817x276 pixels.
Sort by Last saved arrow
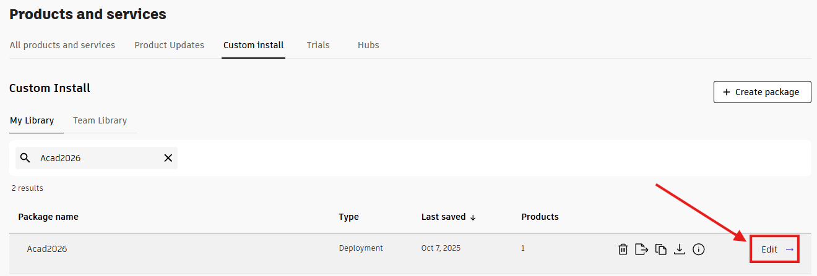tap(473, 217)
